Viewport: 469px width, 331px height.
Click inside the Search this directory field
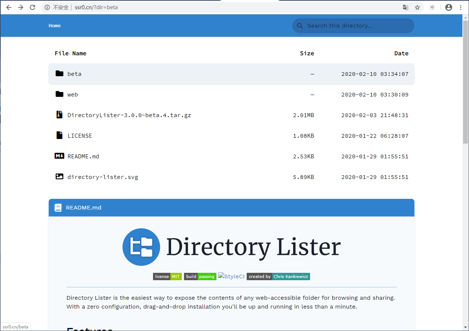[350, 25]
